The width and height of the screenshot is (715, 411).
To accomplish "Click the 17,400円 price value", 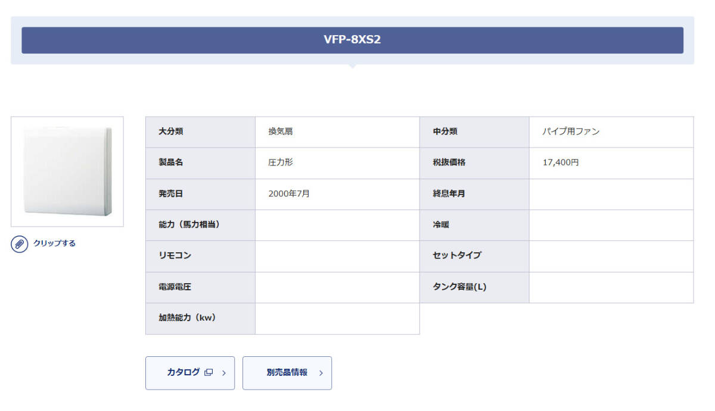I will pos(561,162).
